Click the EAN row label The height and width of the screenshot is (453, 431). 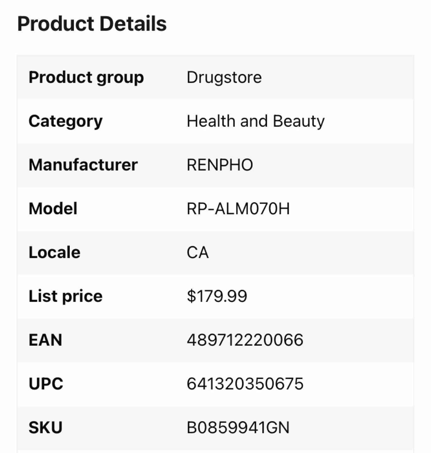click(x=45, y=340)
